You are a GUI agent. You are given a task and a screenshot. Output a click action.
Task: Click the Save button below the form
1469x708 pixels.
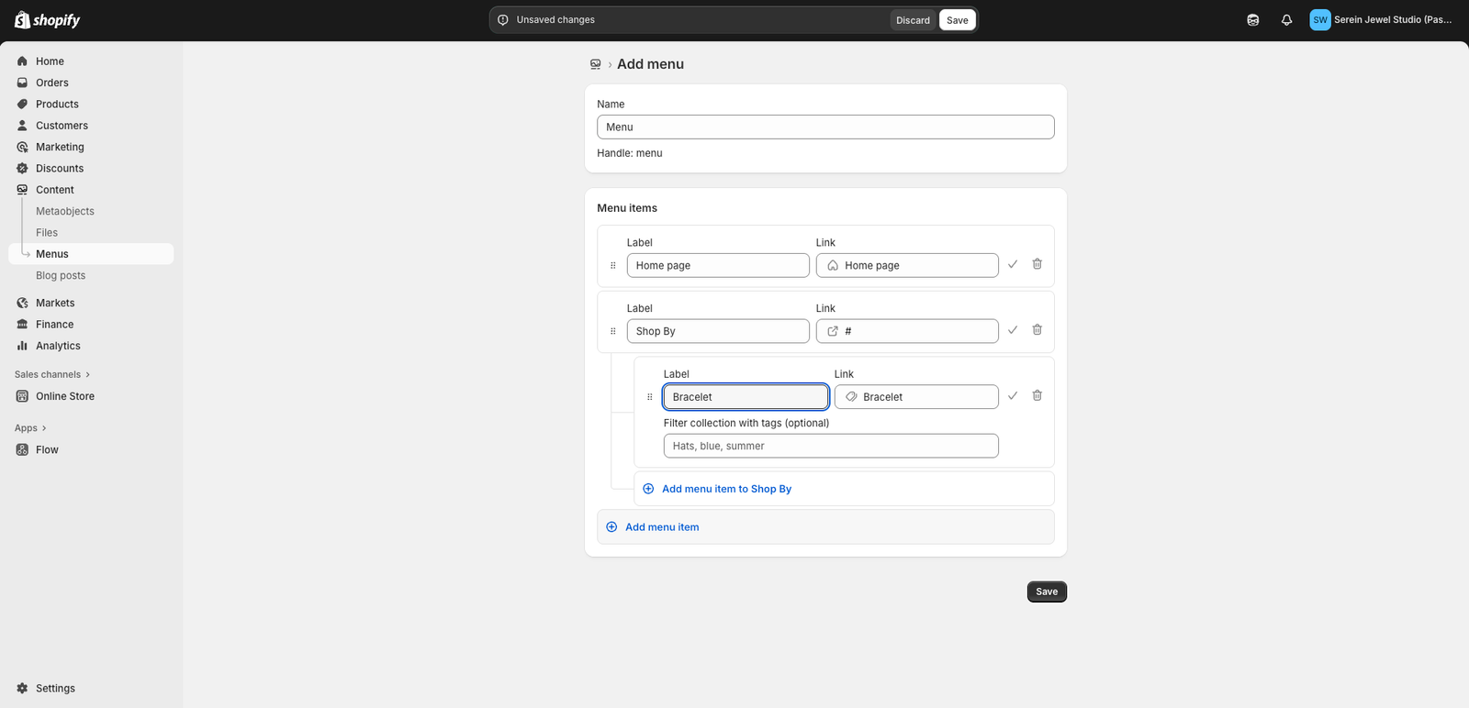click(1046, 592)
